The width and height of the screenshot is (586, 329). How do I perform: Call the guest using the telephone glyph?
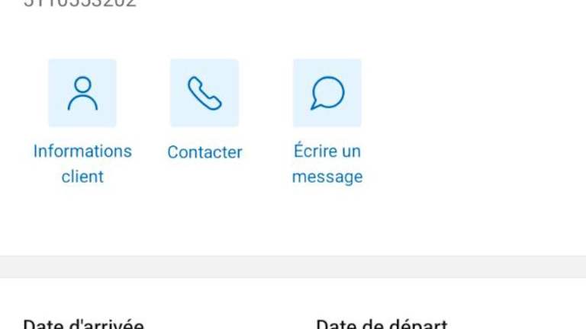[x=204, y=93]
